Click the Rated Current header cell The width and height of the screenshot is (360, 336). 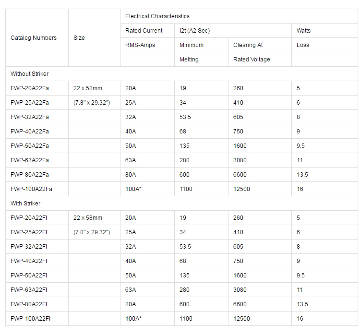tap(144, 31)
